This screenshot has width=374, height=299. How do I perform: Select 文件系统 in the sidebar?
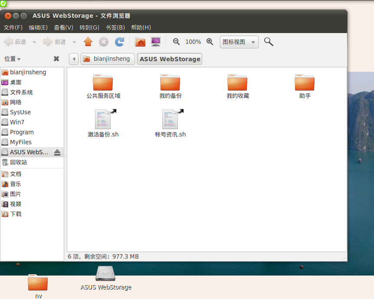point(32,92)
